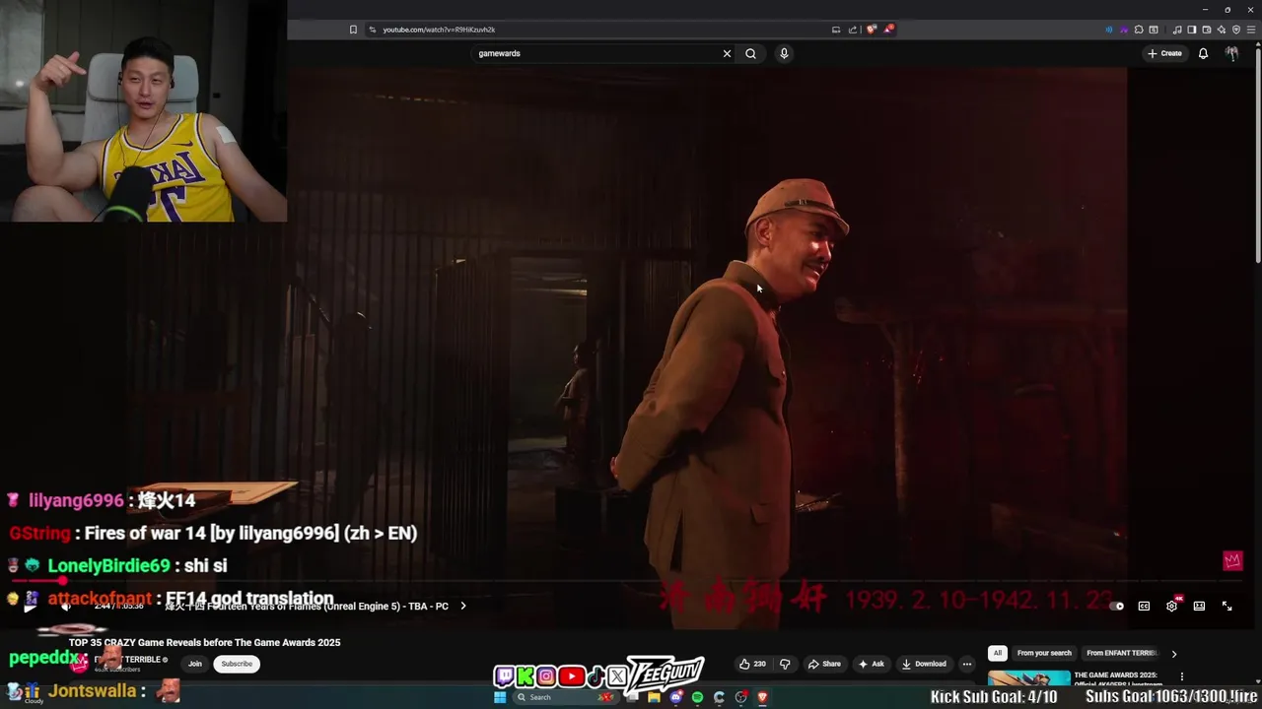Image resolution: width=1262 pixels, height=709 pixels.
Task: Click the video play button
Action: [30, 606]
